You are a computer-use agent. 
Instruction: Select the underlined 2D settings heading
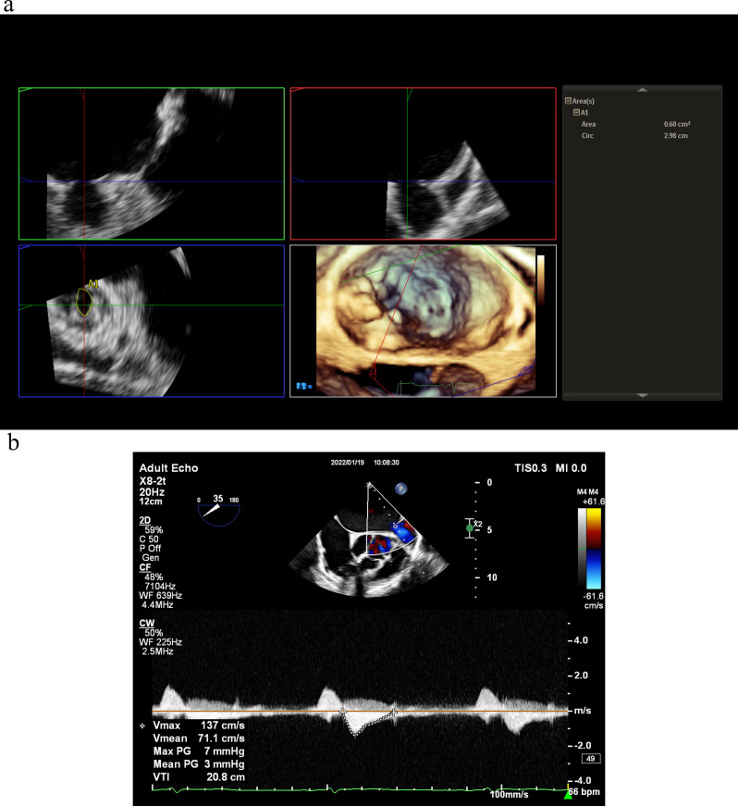tap(145, 520)
